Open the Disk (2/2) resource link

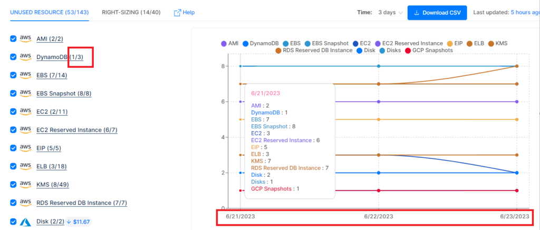pos(50,222)
